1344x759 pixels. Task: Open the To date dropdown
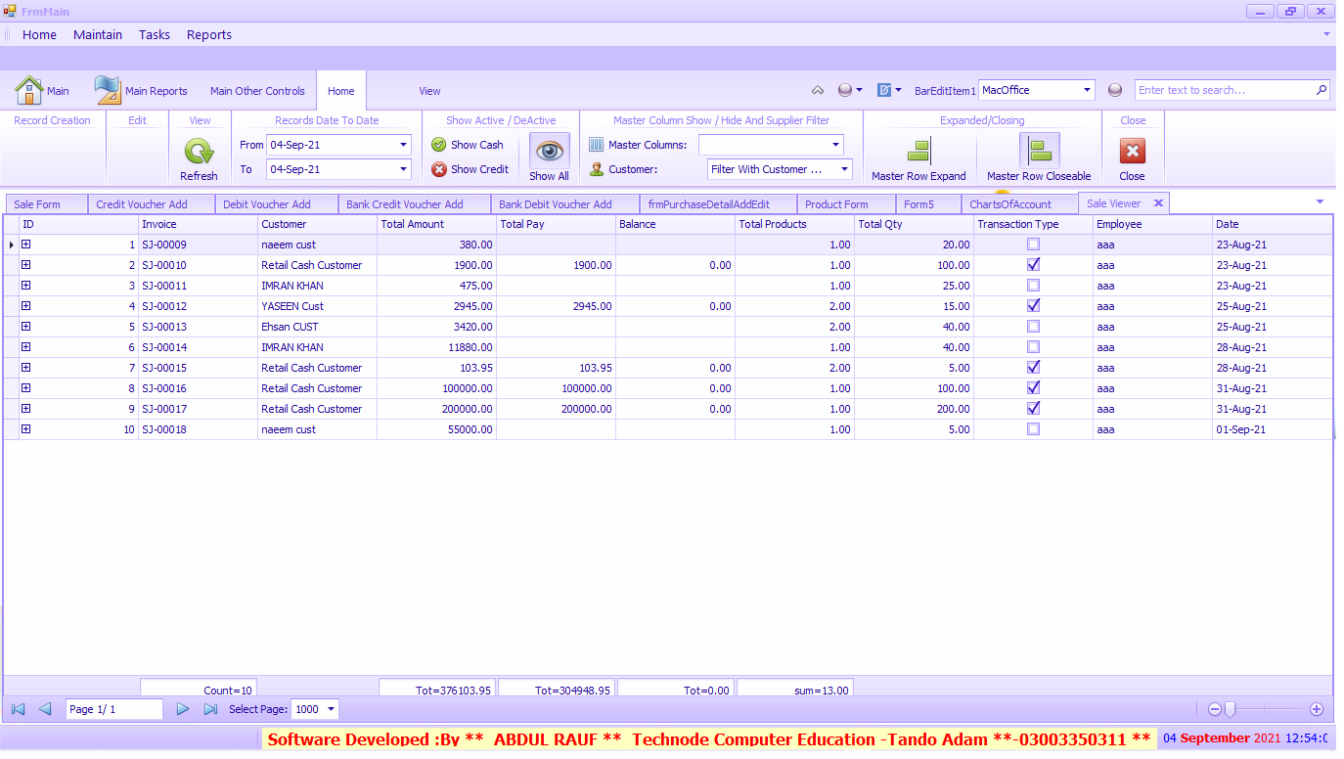click(403, 169)
